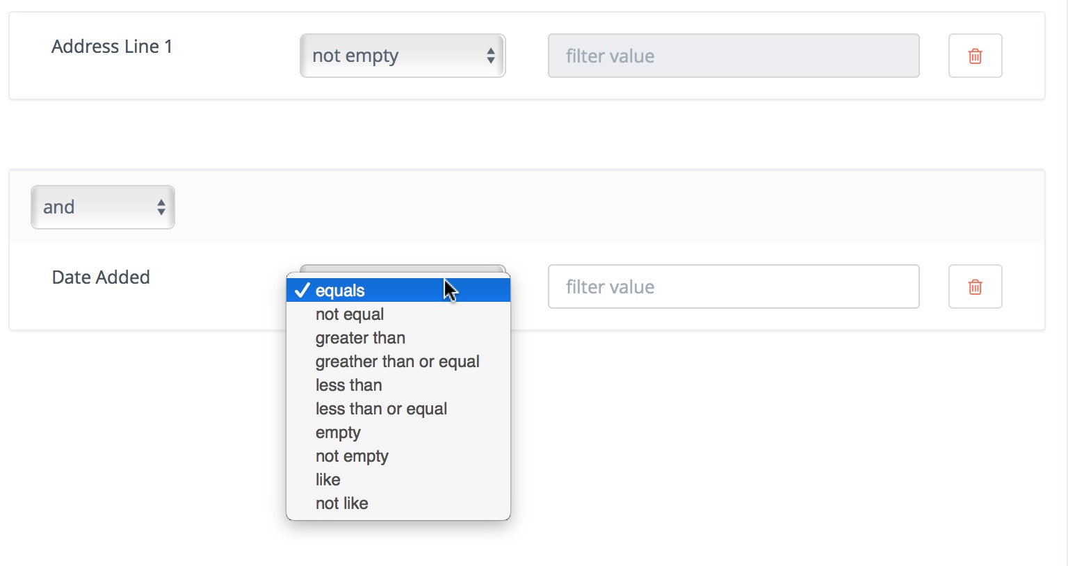This screenshot has height=566, width=1068.
Task: Select the 'like' operator option
Action: [328, 480]
